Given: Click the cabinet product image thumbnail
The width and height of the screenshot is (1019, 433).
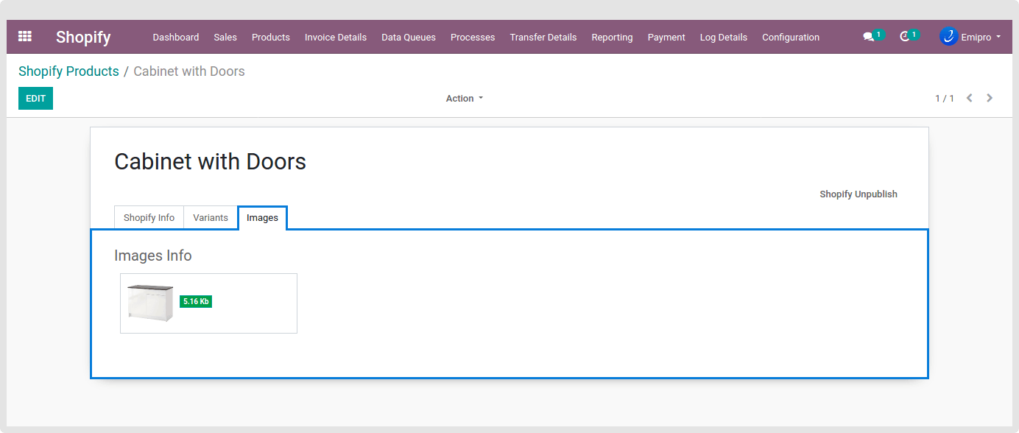Looking at the screenshot, I should pyautogui.click(x=150, y=303).
